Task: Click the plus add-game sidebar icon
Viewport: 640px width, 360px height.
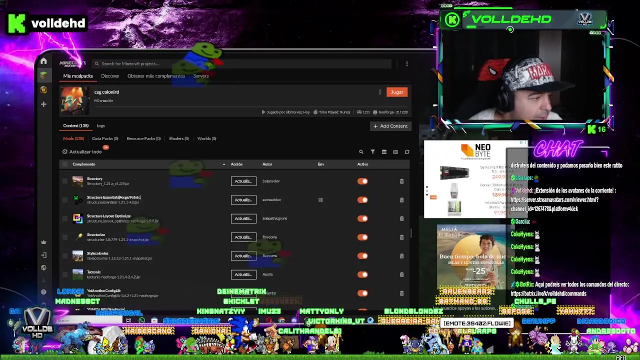Action: (x=43, y=104)
